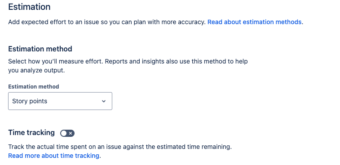The height and width of the screenshot is (165, 340).
Task: Open Read about estimation methods link
Action: click(x=254, y=22)
